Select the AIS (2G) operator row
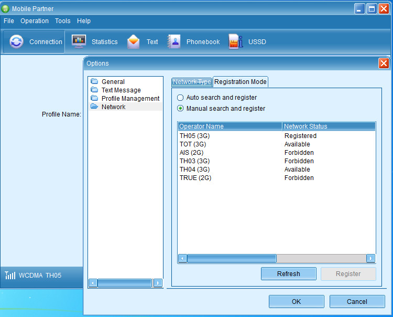 click(x=277, y=153)
